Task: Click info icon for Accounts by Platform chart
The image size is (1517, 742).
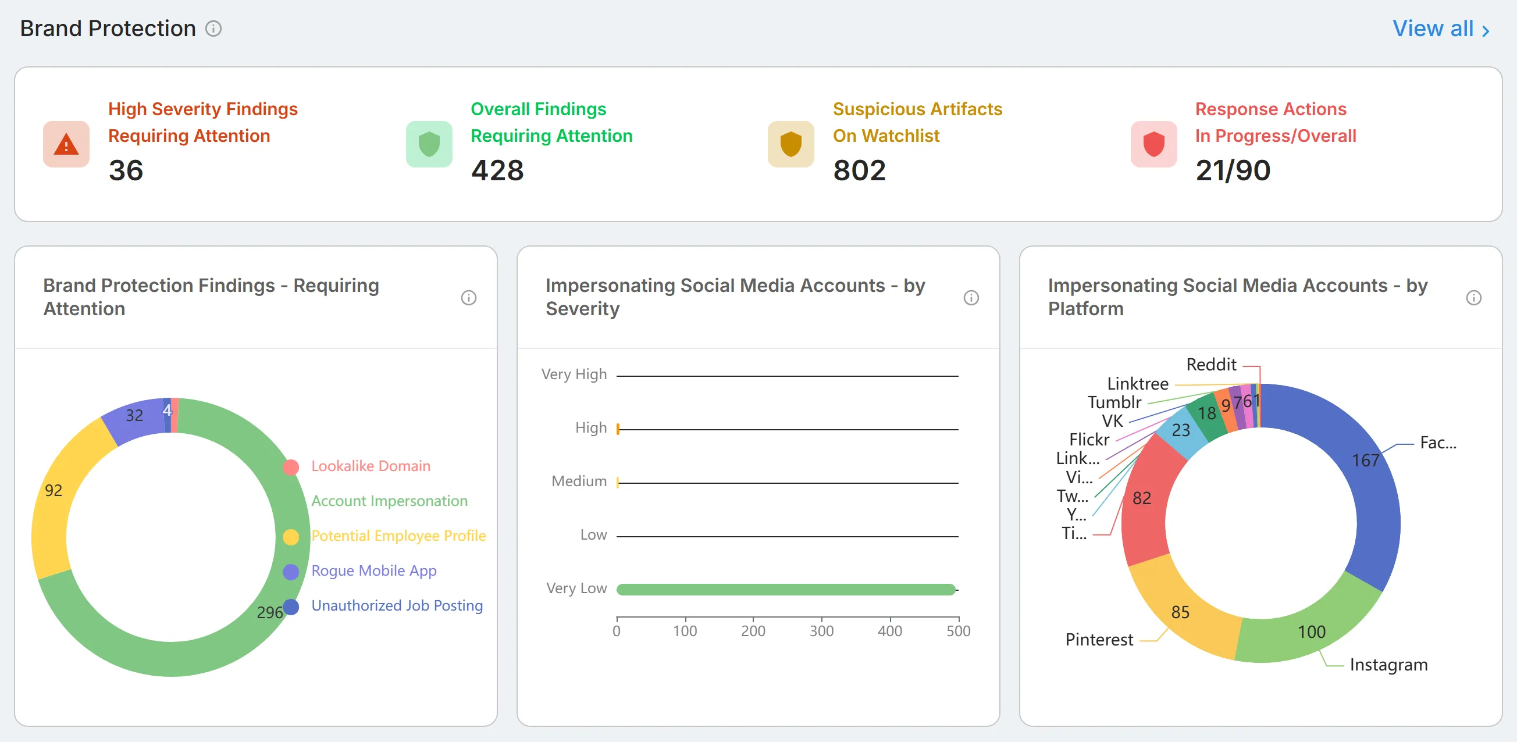Action: 1473,297
